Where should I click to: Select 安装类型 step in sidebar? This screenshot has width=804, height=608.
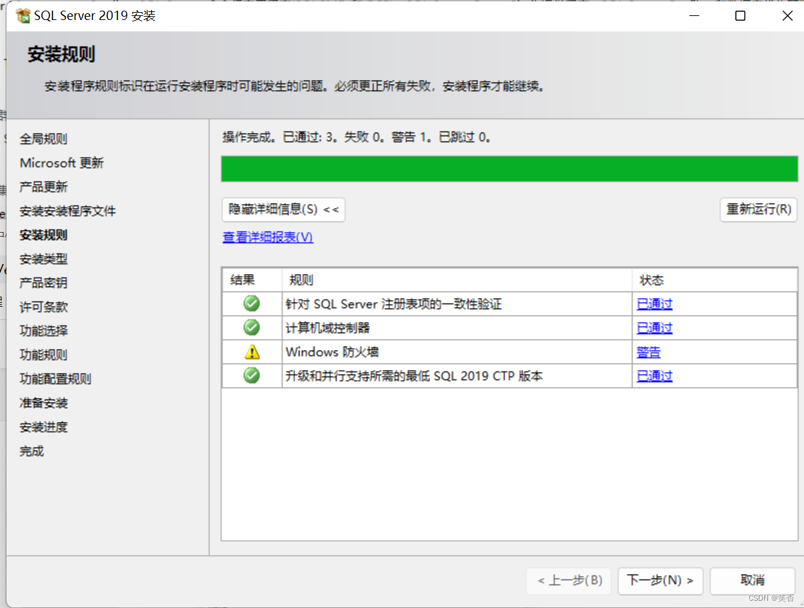point(43,259)
